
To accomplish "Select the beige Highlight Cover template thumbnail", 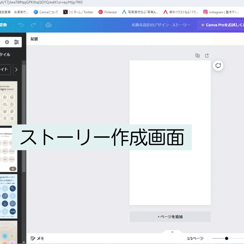I will click(x=9, y=103).
